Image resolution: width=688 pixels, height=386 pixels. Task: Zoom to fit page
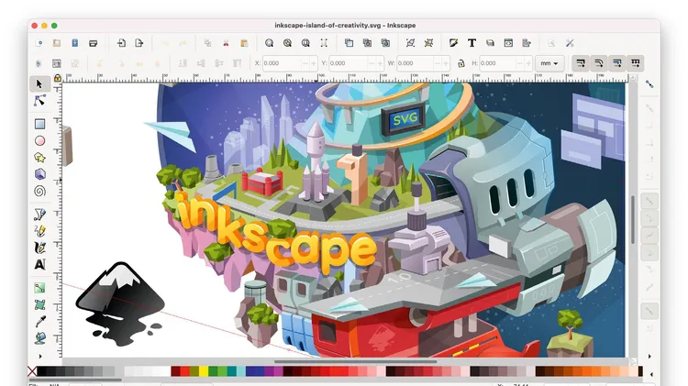[x=305, y=43]
